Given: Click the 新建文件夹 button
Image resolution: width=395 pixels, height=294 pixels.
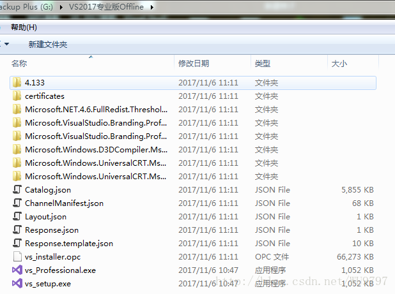Looking at the screenshot, I should tap(48, 45).
